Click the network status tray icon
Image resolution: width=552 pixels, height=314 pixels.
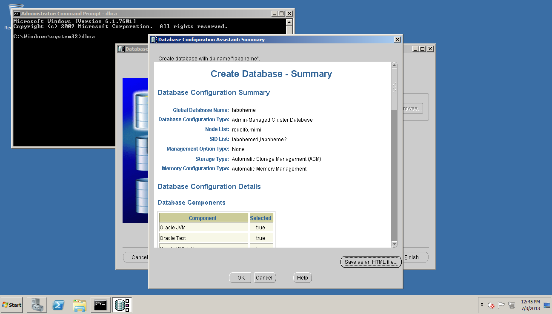(x=512, y=305)
